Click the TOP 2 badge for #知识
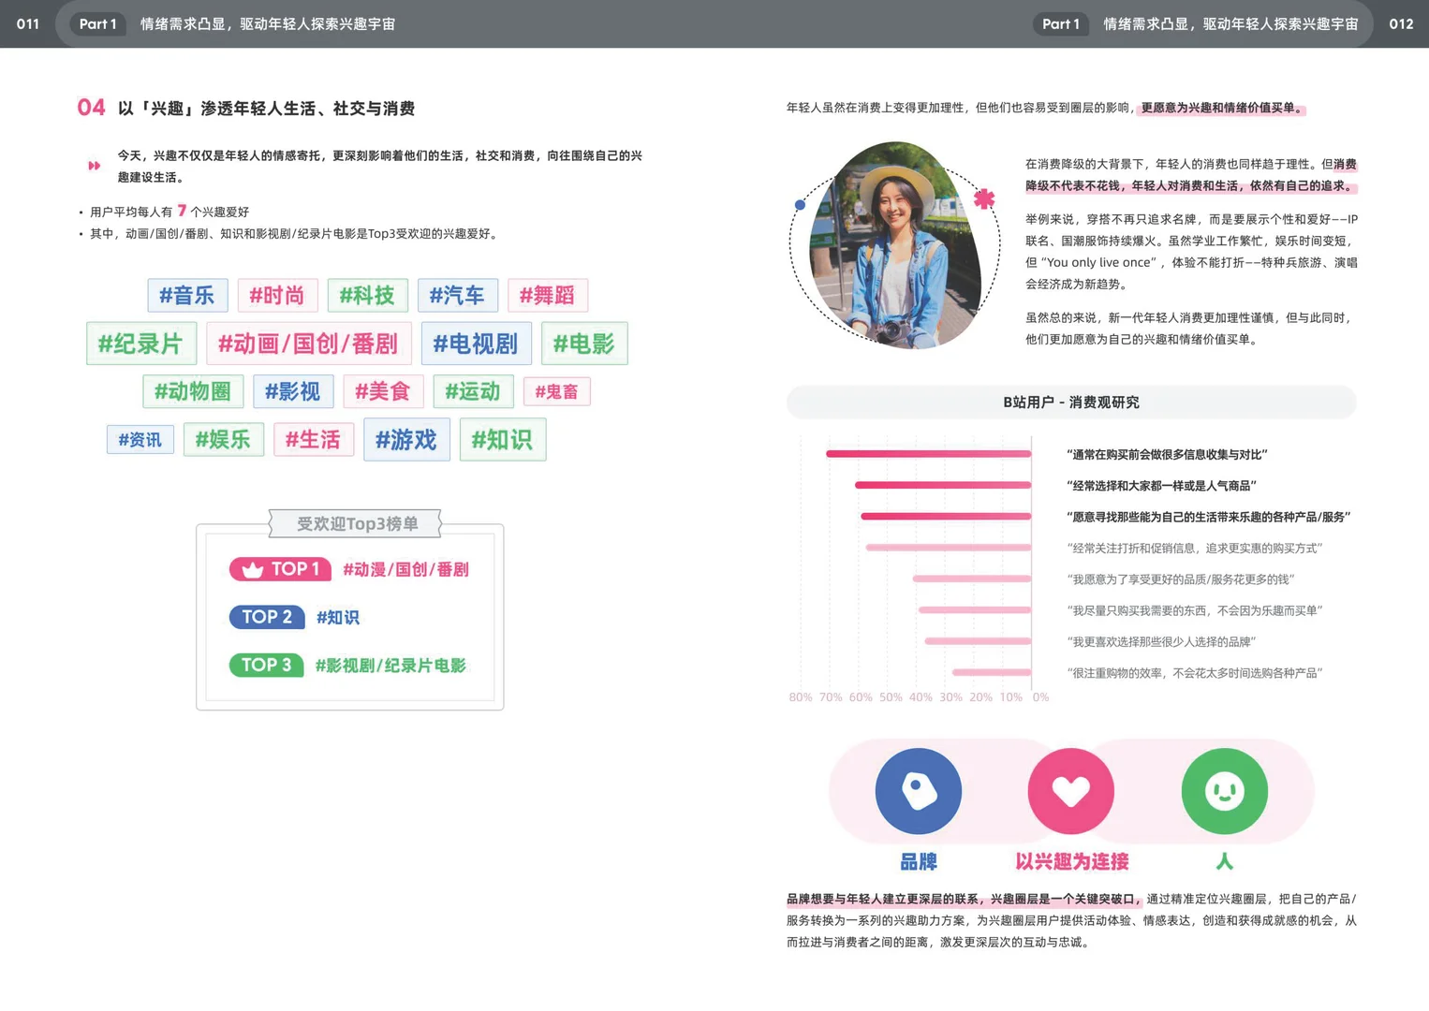1429x1011 pixels. (x=267, y=617)
